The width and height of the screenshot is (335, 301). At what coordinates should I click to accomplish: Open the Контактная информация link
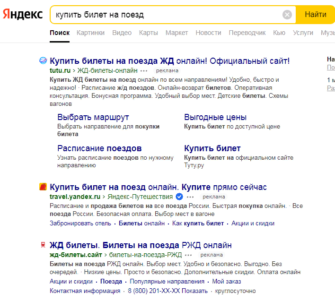tap(85, 291)
